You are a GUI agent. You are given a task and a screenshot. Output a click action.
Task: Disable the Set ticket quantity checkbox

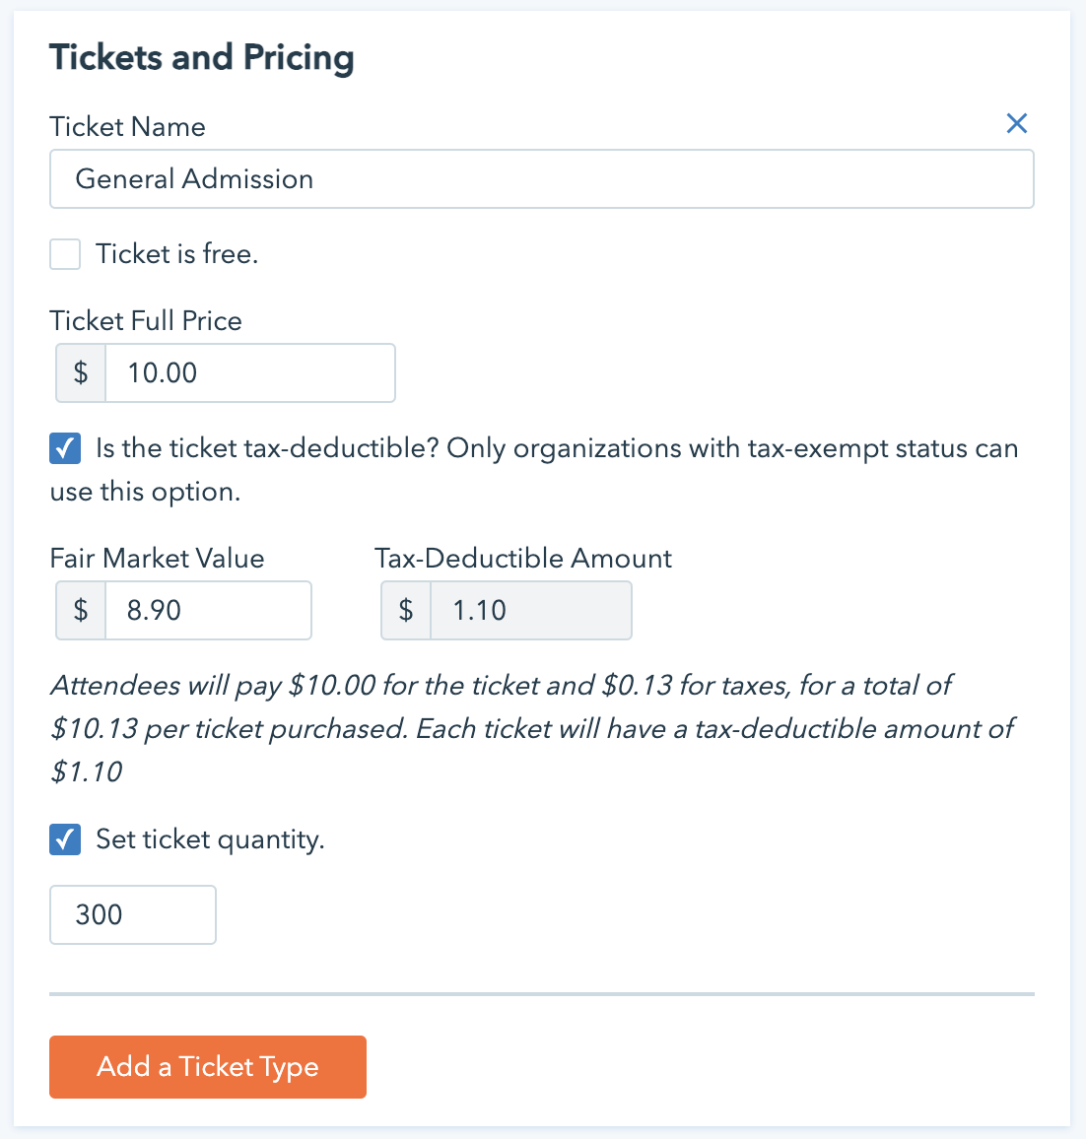[65, 839]
